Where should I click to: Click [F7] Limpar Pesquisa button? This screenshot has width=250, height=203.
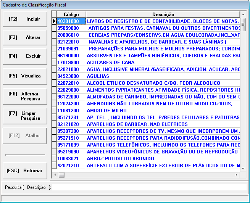pyautogui.click(x=24, y=116)
